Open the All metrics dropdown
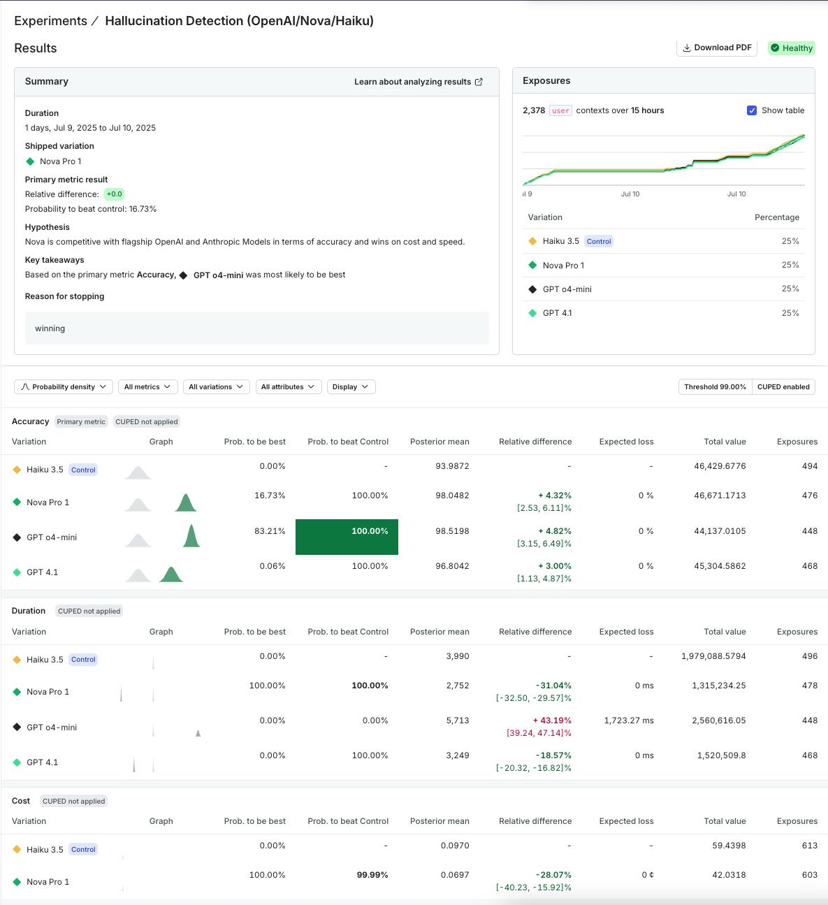This screenshot has height=905, width=828. pyautogui.click(x=148, y=386)
